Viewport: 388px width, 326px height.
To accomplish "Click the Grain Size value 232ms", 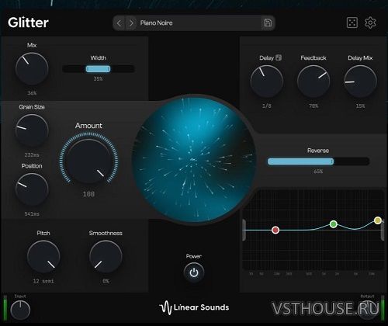I will [32, 155].
